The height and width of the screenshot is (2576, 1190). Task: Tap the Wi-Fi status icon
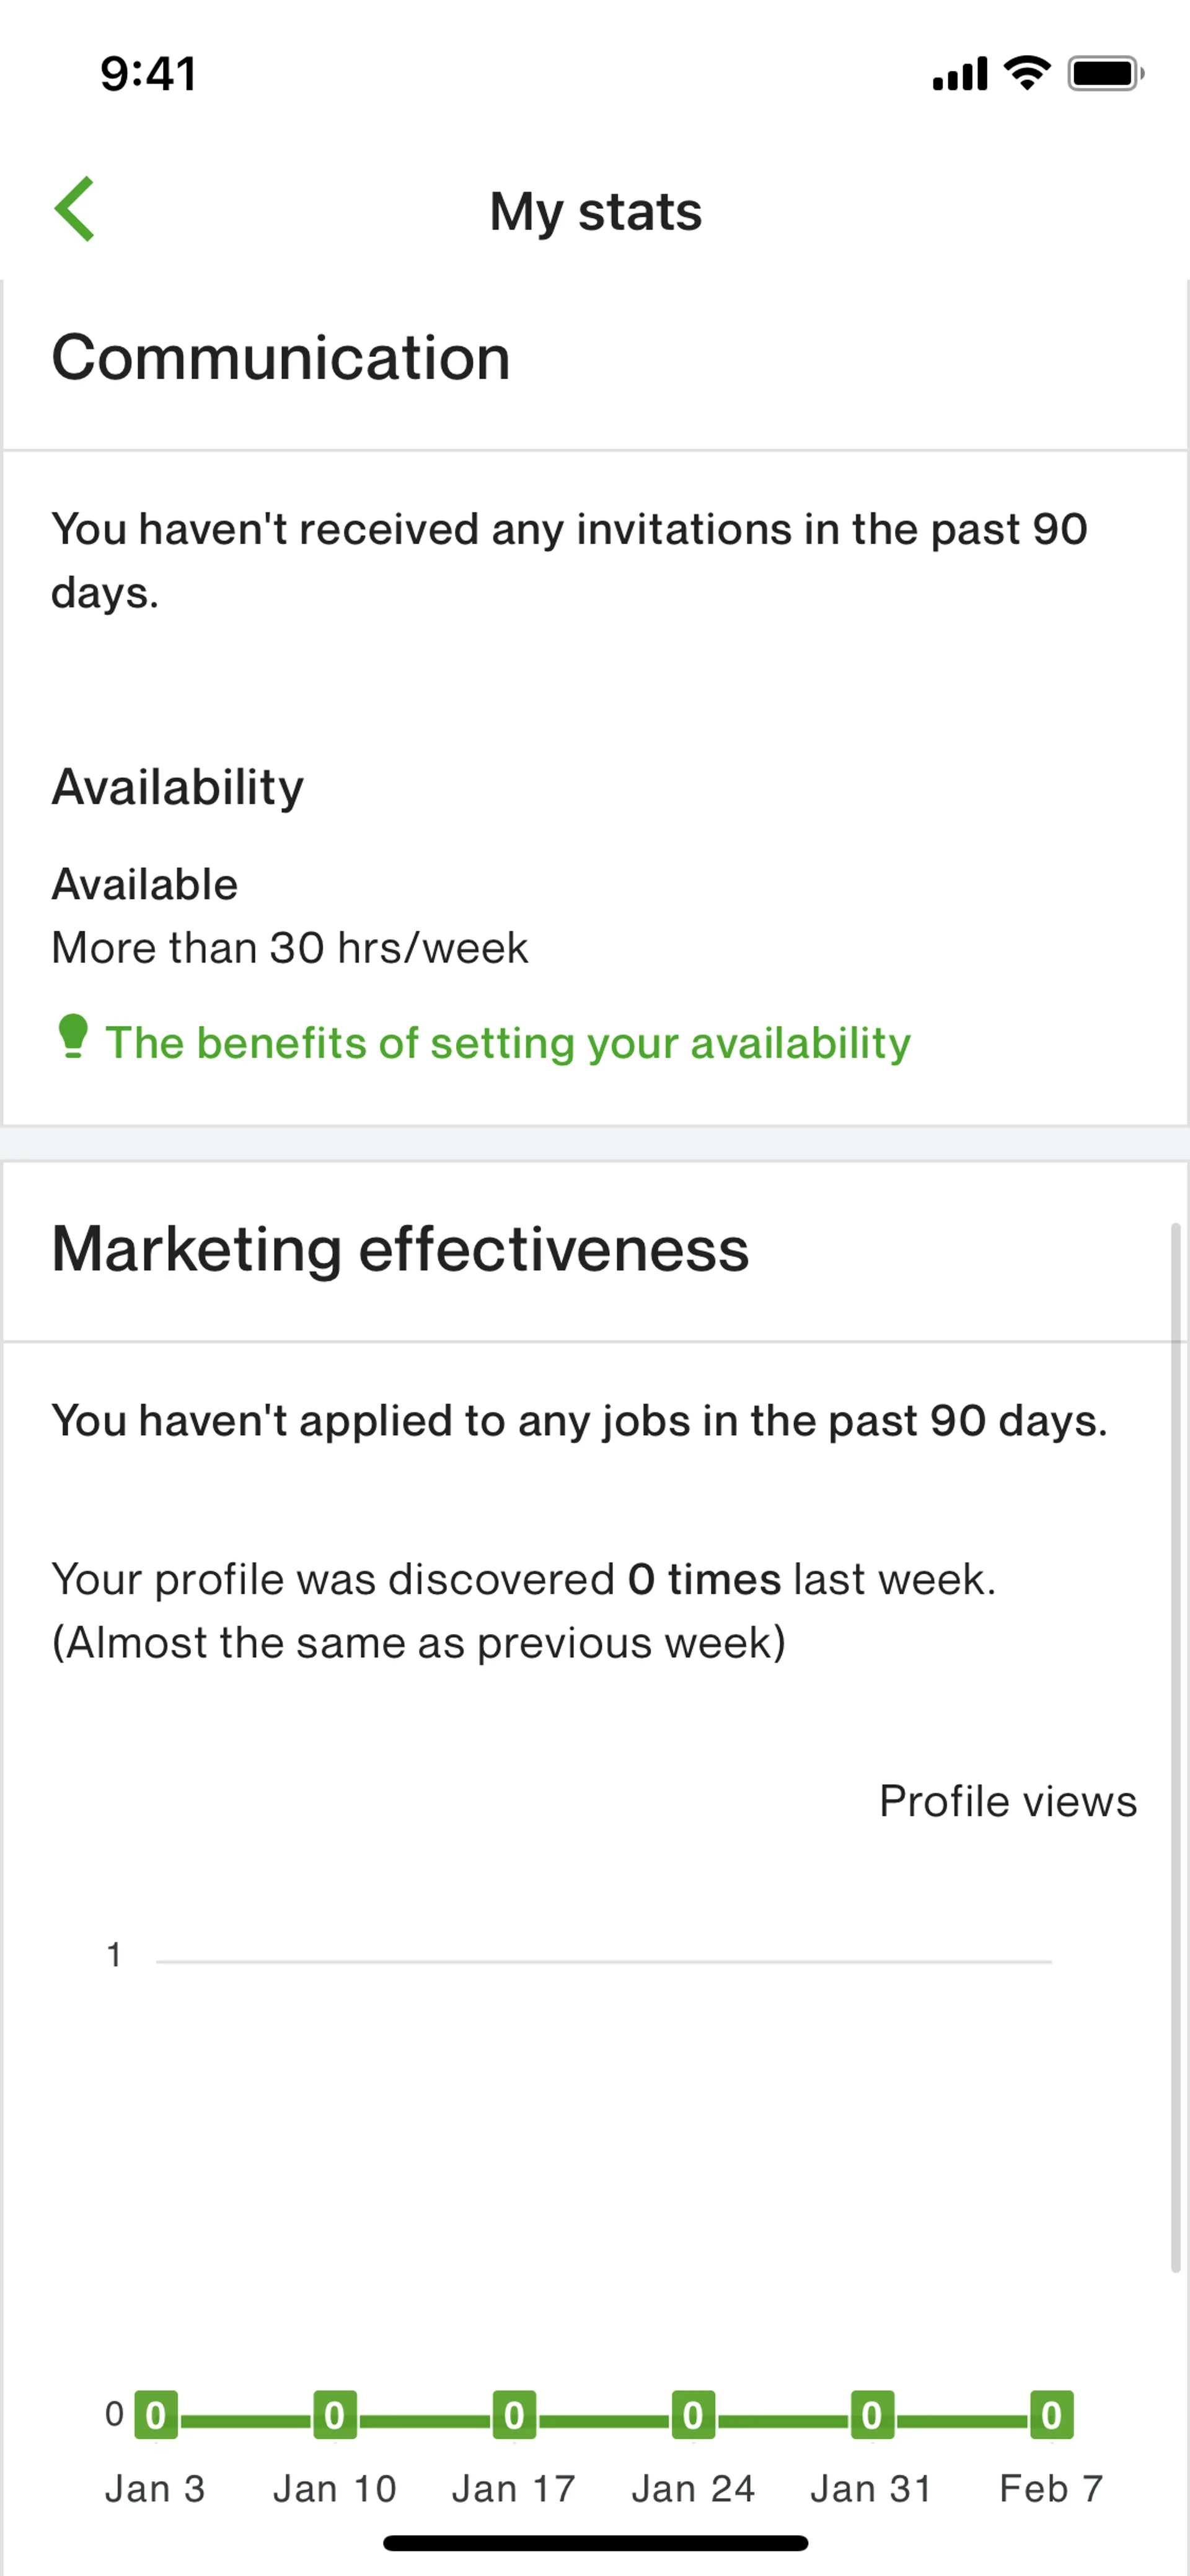point(1027,73)
